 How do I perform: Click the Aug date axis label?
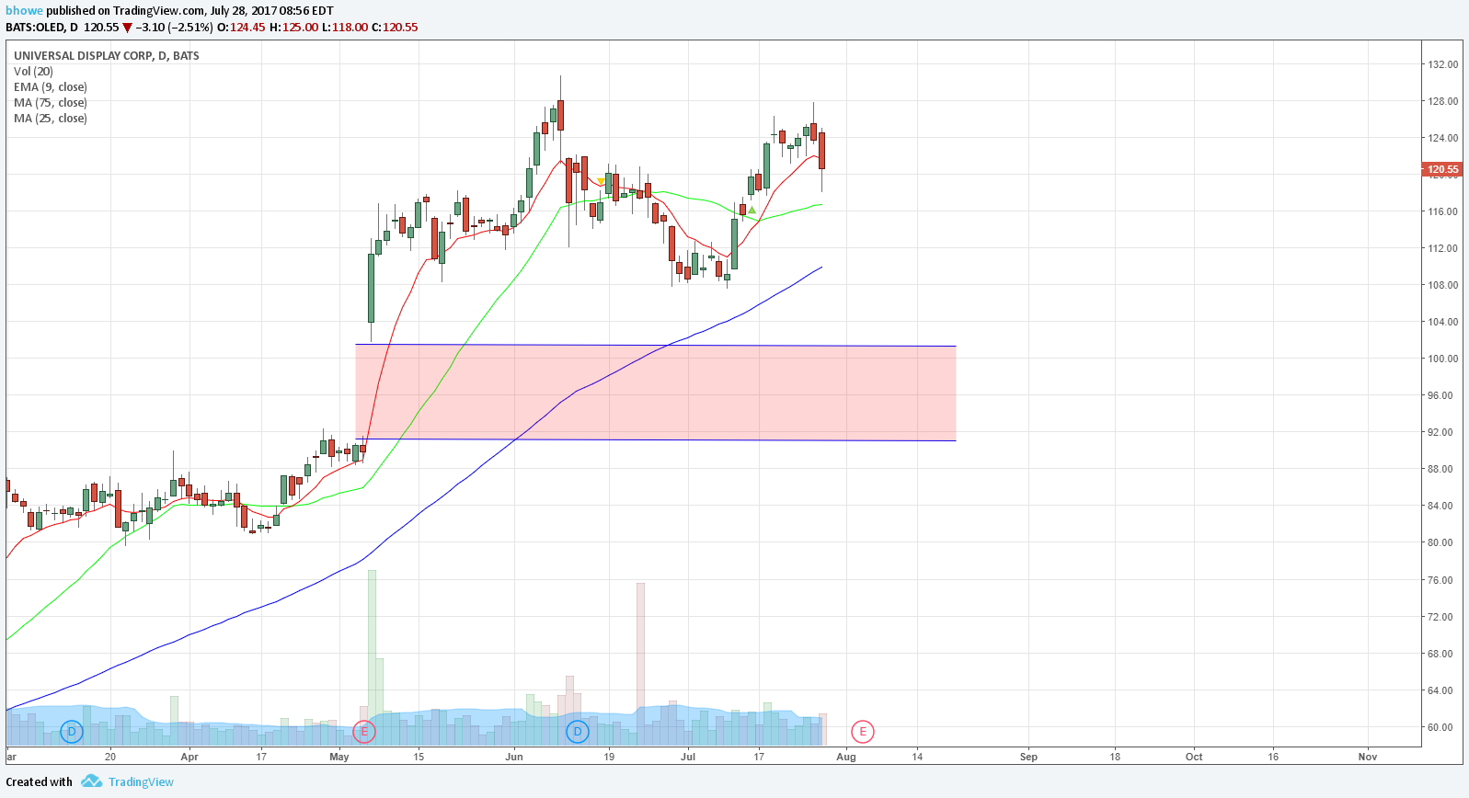tap(846, 757)
